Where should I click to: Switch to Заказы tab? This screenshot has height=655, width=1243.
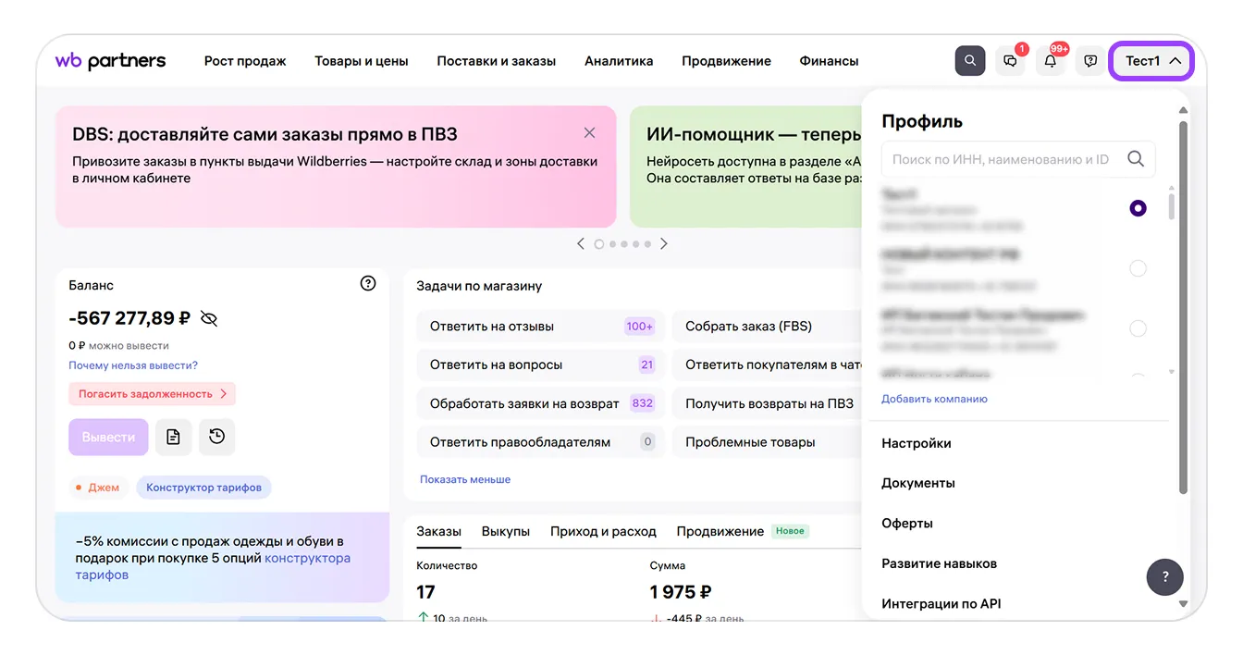pos(438,531)
